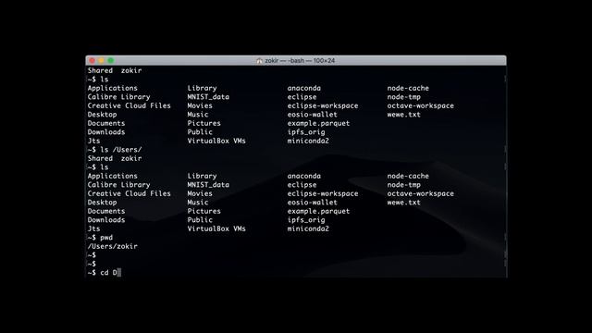
Task: Click the 'ls /Users/' command line
Action: 115,150
